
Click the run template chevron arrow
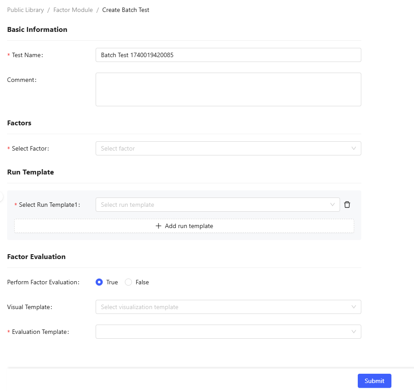[x=333, y=205]
